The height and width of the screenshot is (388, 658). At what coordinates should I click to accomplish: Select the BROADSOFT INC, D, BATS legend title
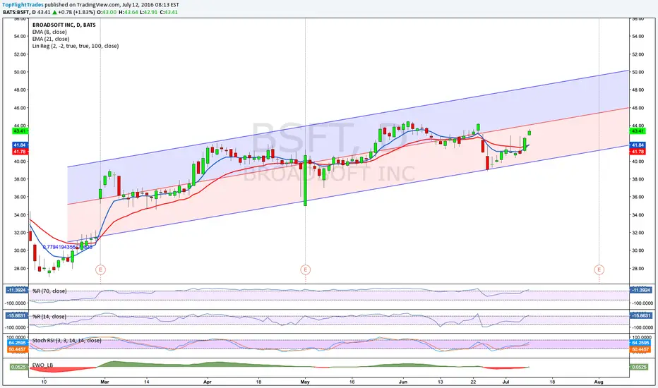[x=64, y=25]
